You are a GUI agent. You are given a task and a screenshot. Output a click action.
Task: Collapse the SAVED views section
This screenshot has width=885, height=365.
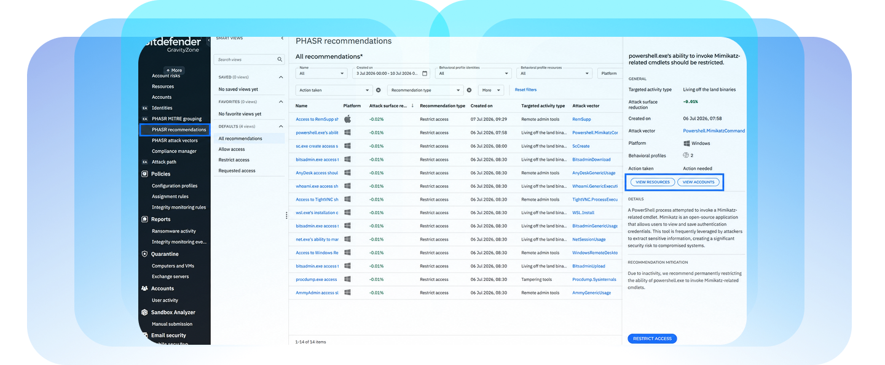click(281, 77)
